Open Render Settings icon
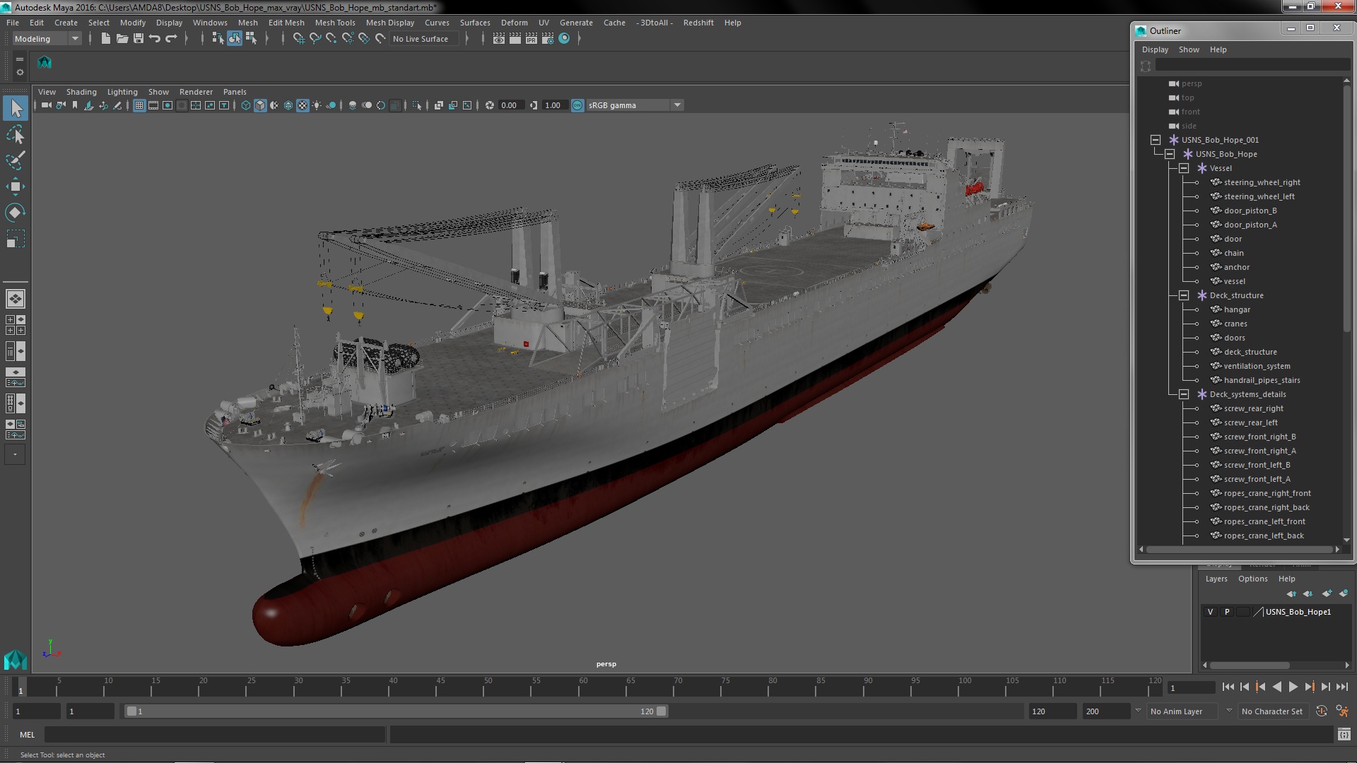1357x763 pixels. click(548, 39)
